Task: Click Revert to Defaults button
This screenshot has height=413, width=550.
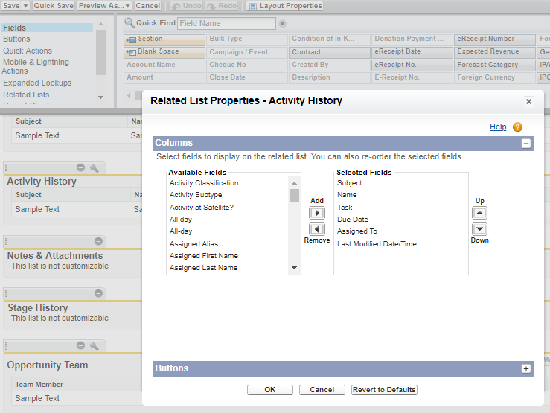Action: pos(384,390)
